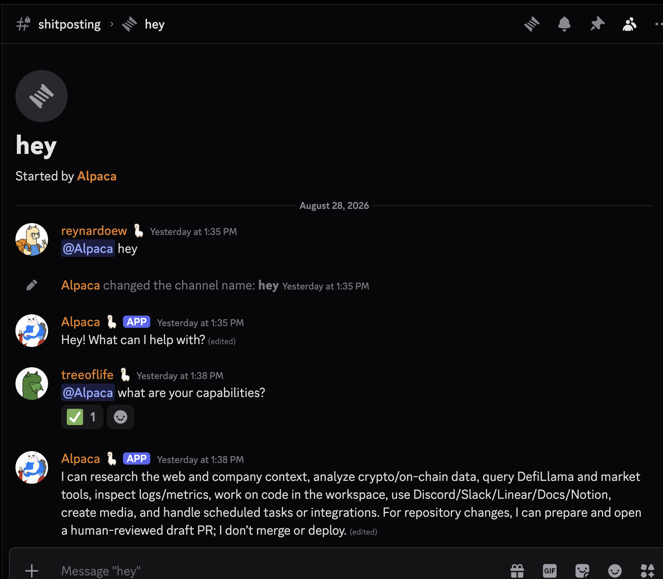The width and height of the screenshot is (663, 579).
Task: Open the sticker picker icon
Action: [x=582, y=570]
